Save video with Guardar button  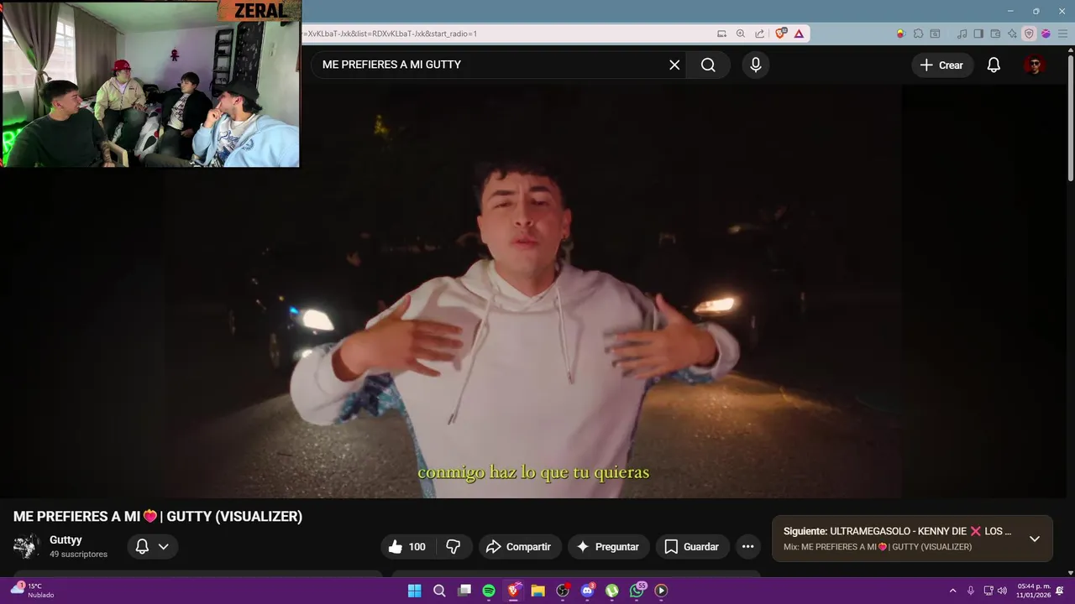click(692, 547)
